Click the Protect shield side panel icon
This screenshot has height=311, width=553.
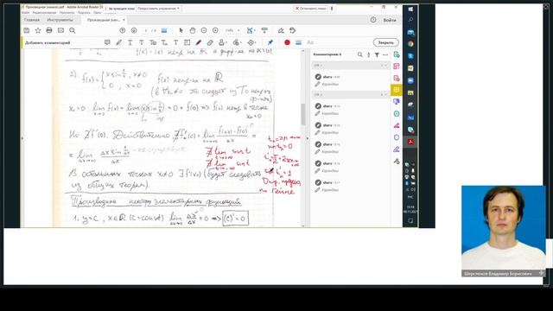[x=397, y=137]
